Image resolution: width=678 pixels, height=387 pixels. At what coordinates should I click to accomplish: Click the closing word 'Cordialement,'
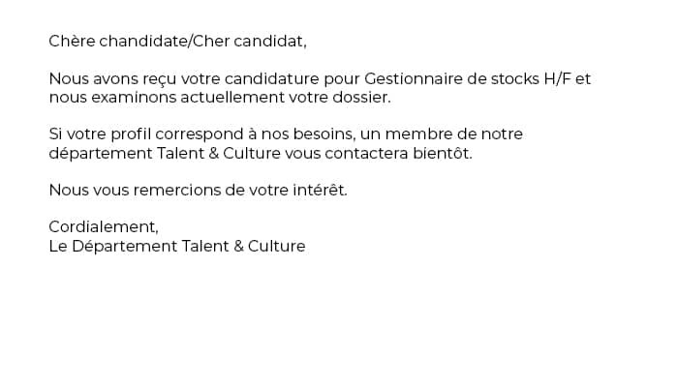(104, 227)
